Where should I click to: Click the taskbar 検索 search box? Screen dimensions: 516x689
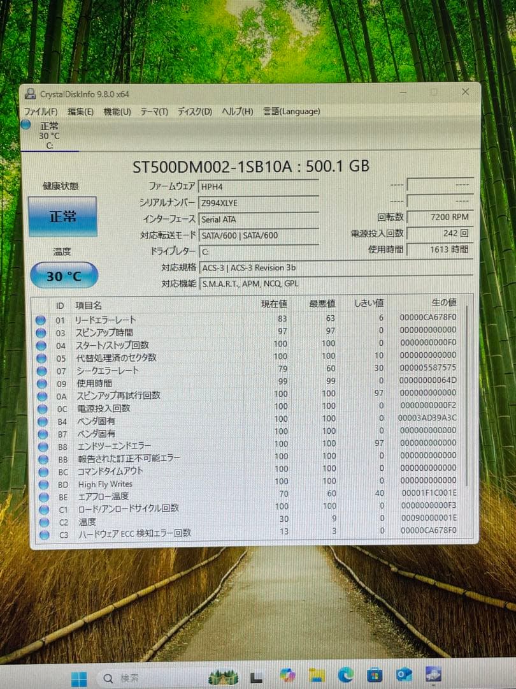point(152,678)
